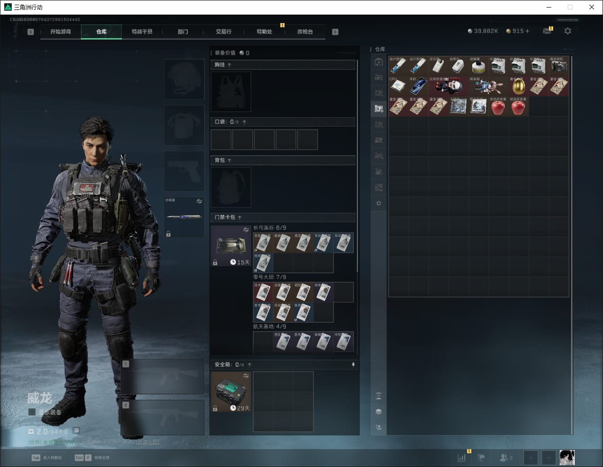The height and width of the screenshot is (467, 603).
Task: Click the warehouse sidebar gear icon
Action: [x=379, y=203]
